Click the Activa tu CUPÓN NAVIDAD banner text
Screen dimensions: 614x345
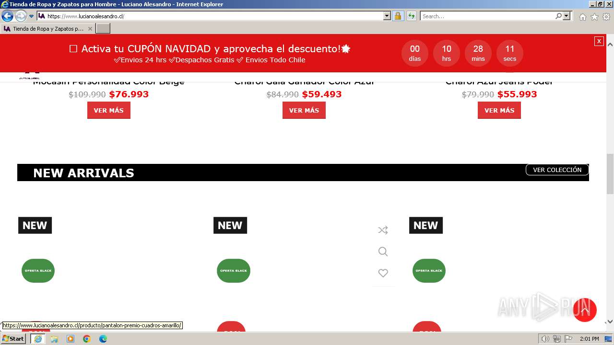pos(210,48)
